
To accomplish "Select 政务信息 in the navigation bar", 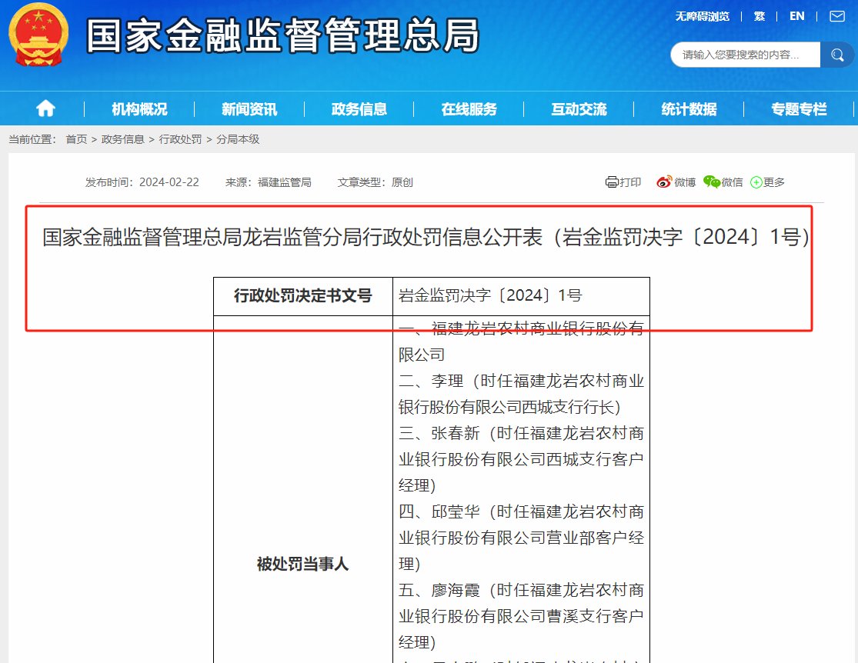I will click(x=359, y=108).
